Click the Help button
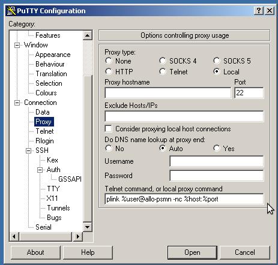The image size is (278, 265). coord(88,252)
